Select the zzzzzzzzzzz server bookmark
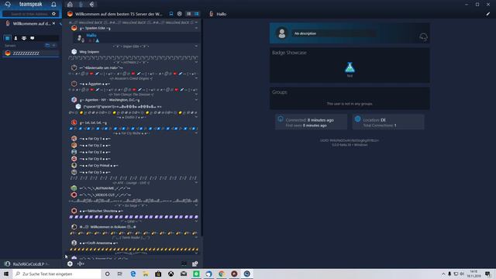 tap(31, 53)
